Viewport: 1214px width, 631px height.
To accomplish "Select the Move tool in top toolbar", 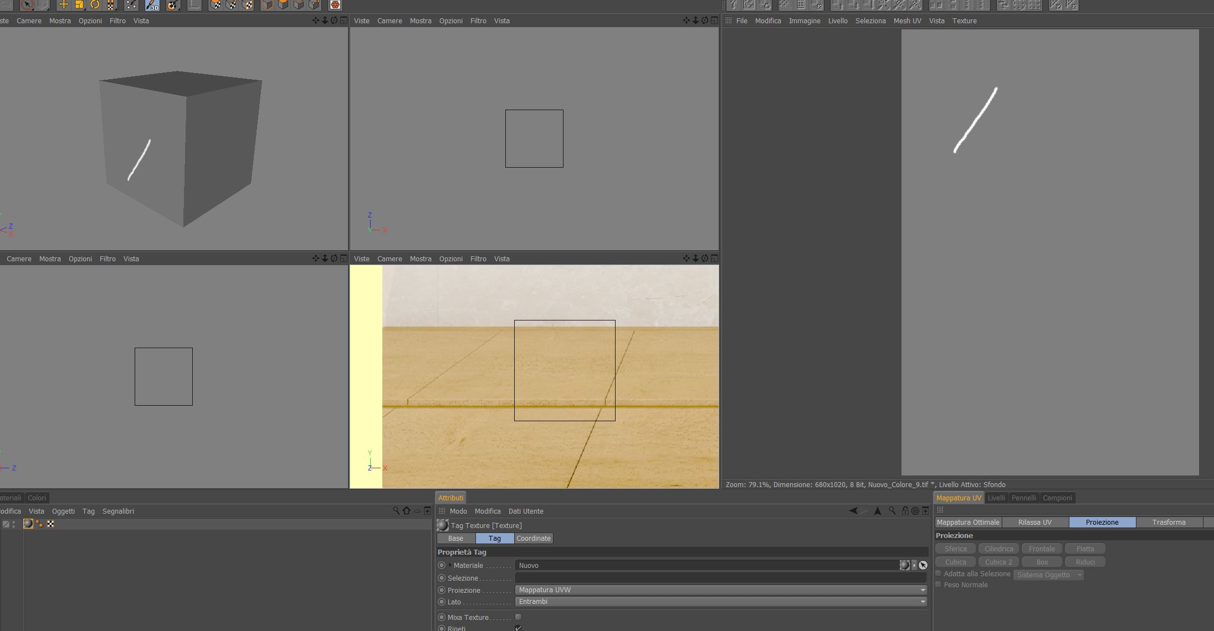I will (x=63, y=5).
